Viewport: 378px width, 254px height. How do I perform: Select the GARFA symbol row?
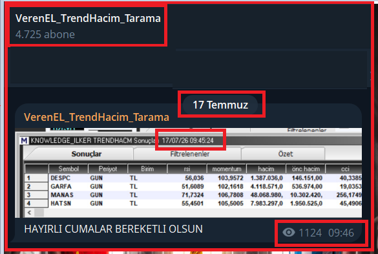193,186
